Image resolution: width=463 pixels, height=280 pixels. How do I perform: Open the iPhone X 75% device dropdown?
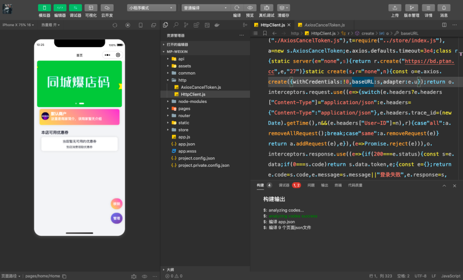click(x=18, y=25)
